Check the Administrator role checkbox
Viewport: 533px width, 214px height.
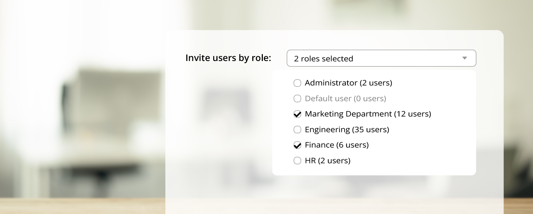297,83
